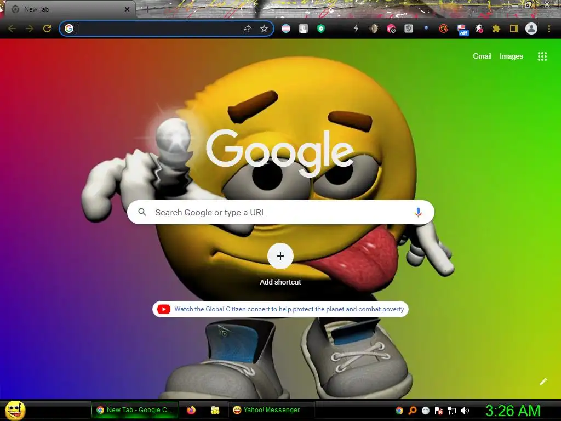Open the lightning bolt extension

(x=356, y=29)
